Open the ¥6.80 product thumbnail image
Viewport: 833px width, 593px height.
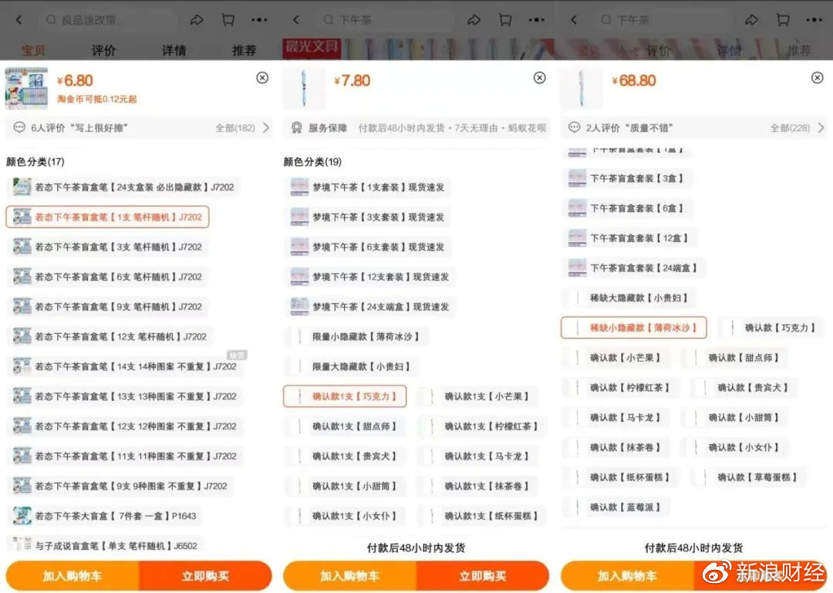tap(26, 88)
